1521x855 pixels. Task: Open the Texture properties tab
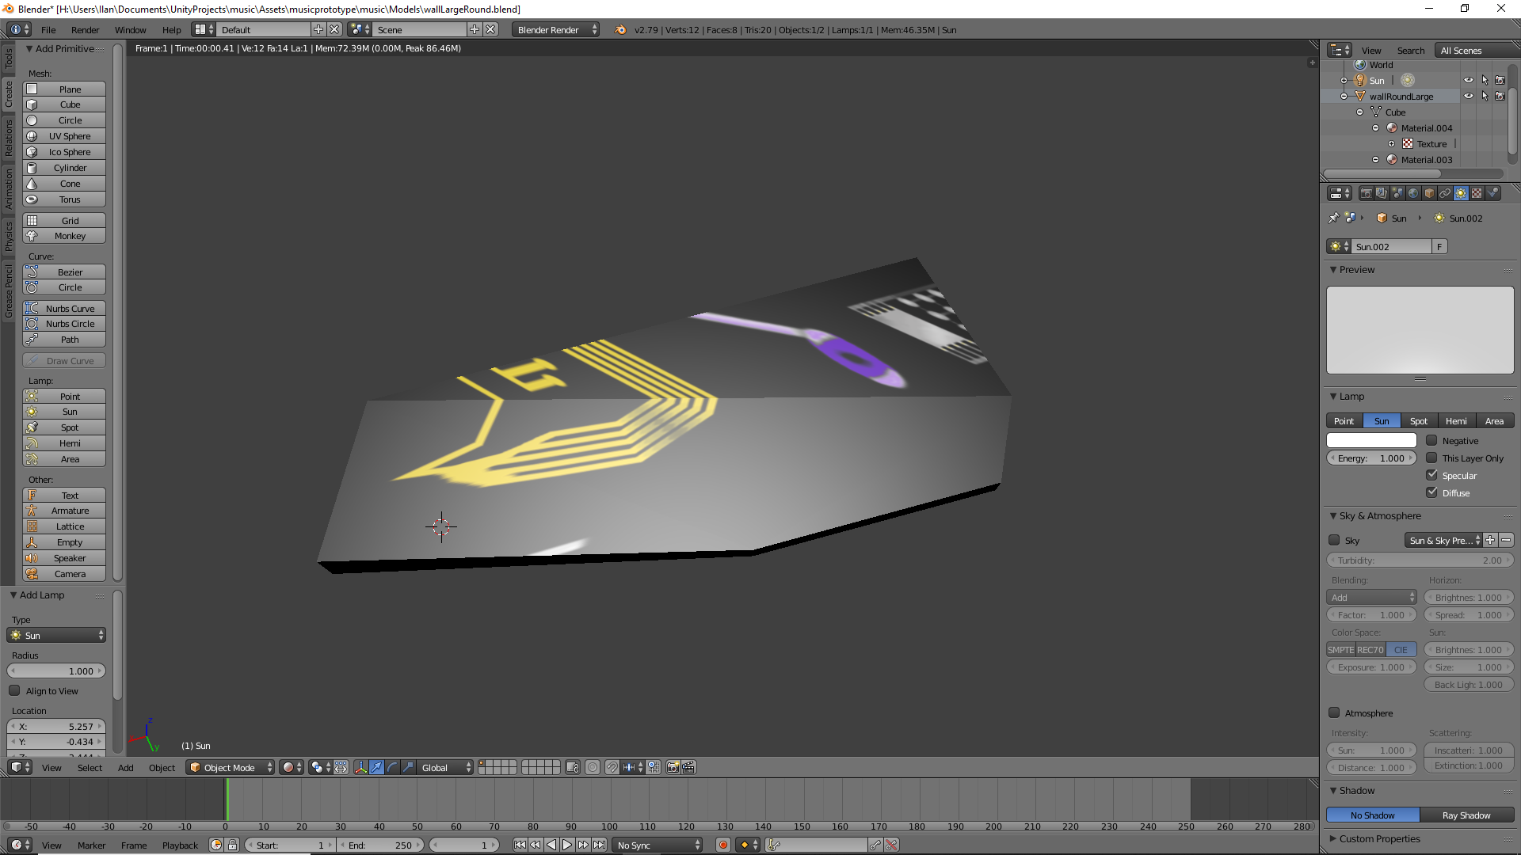[1477, 193]
